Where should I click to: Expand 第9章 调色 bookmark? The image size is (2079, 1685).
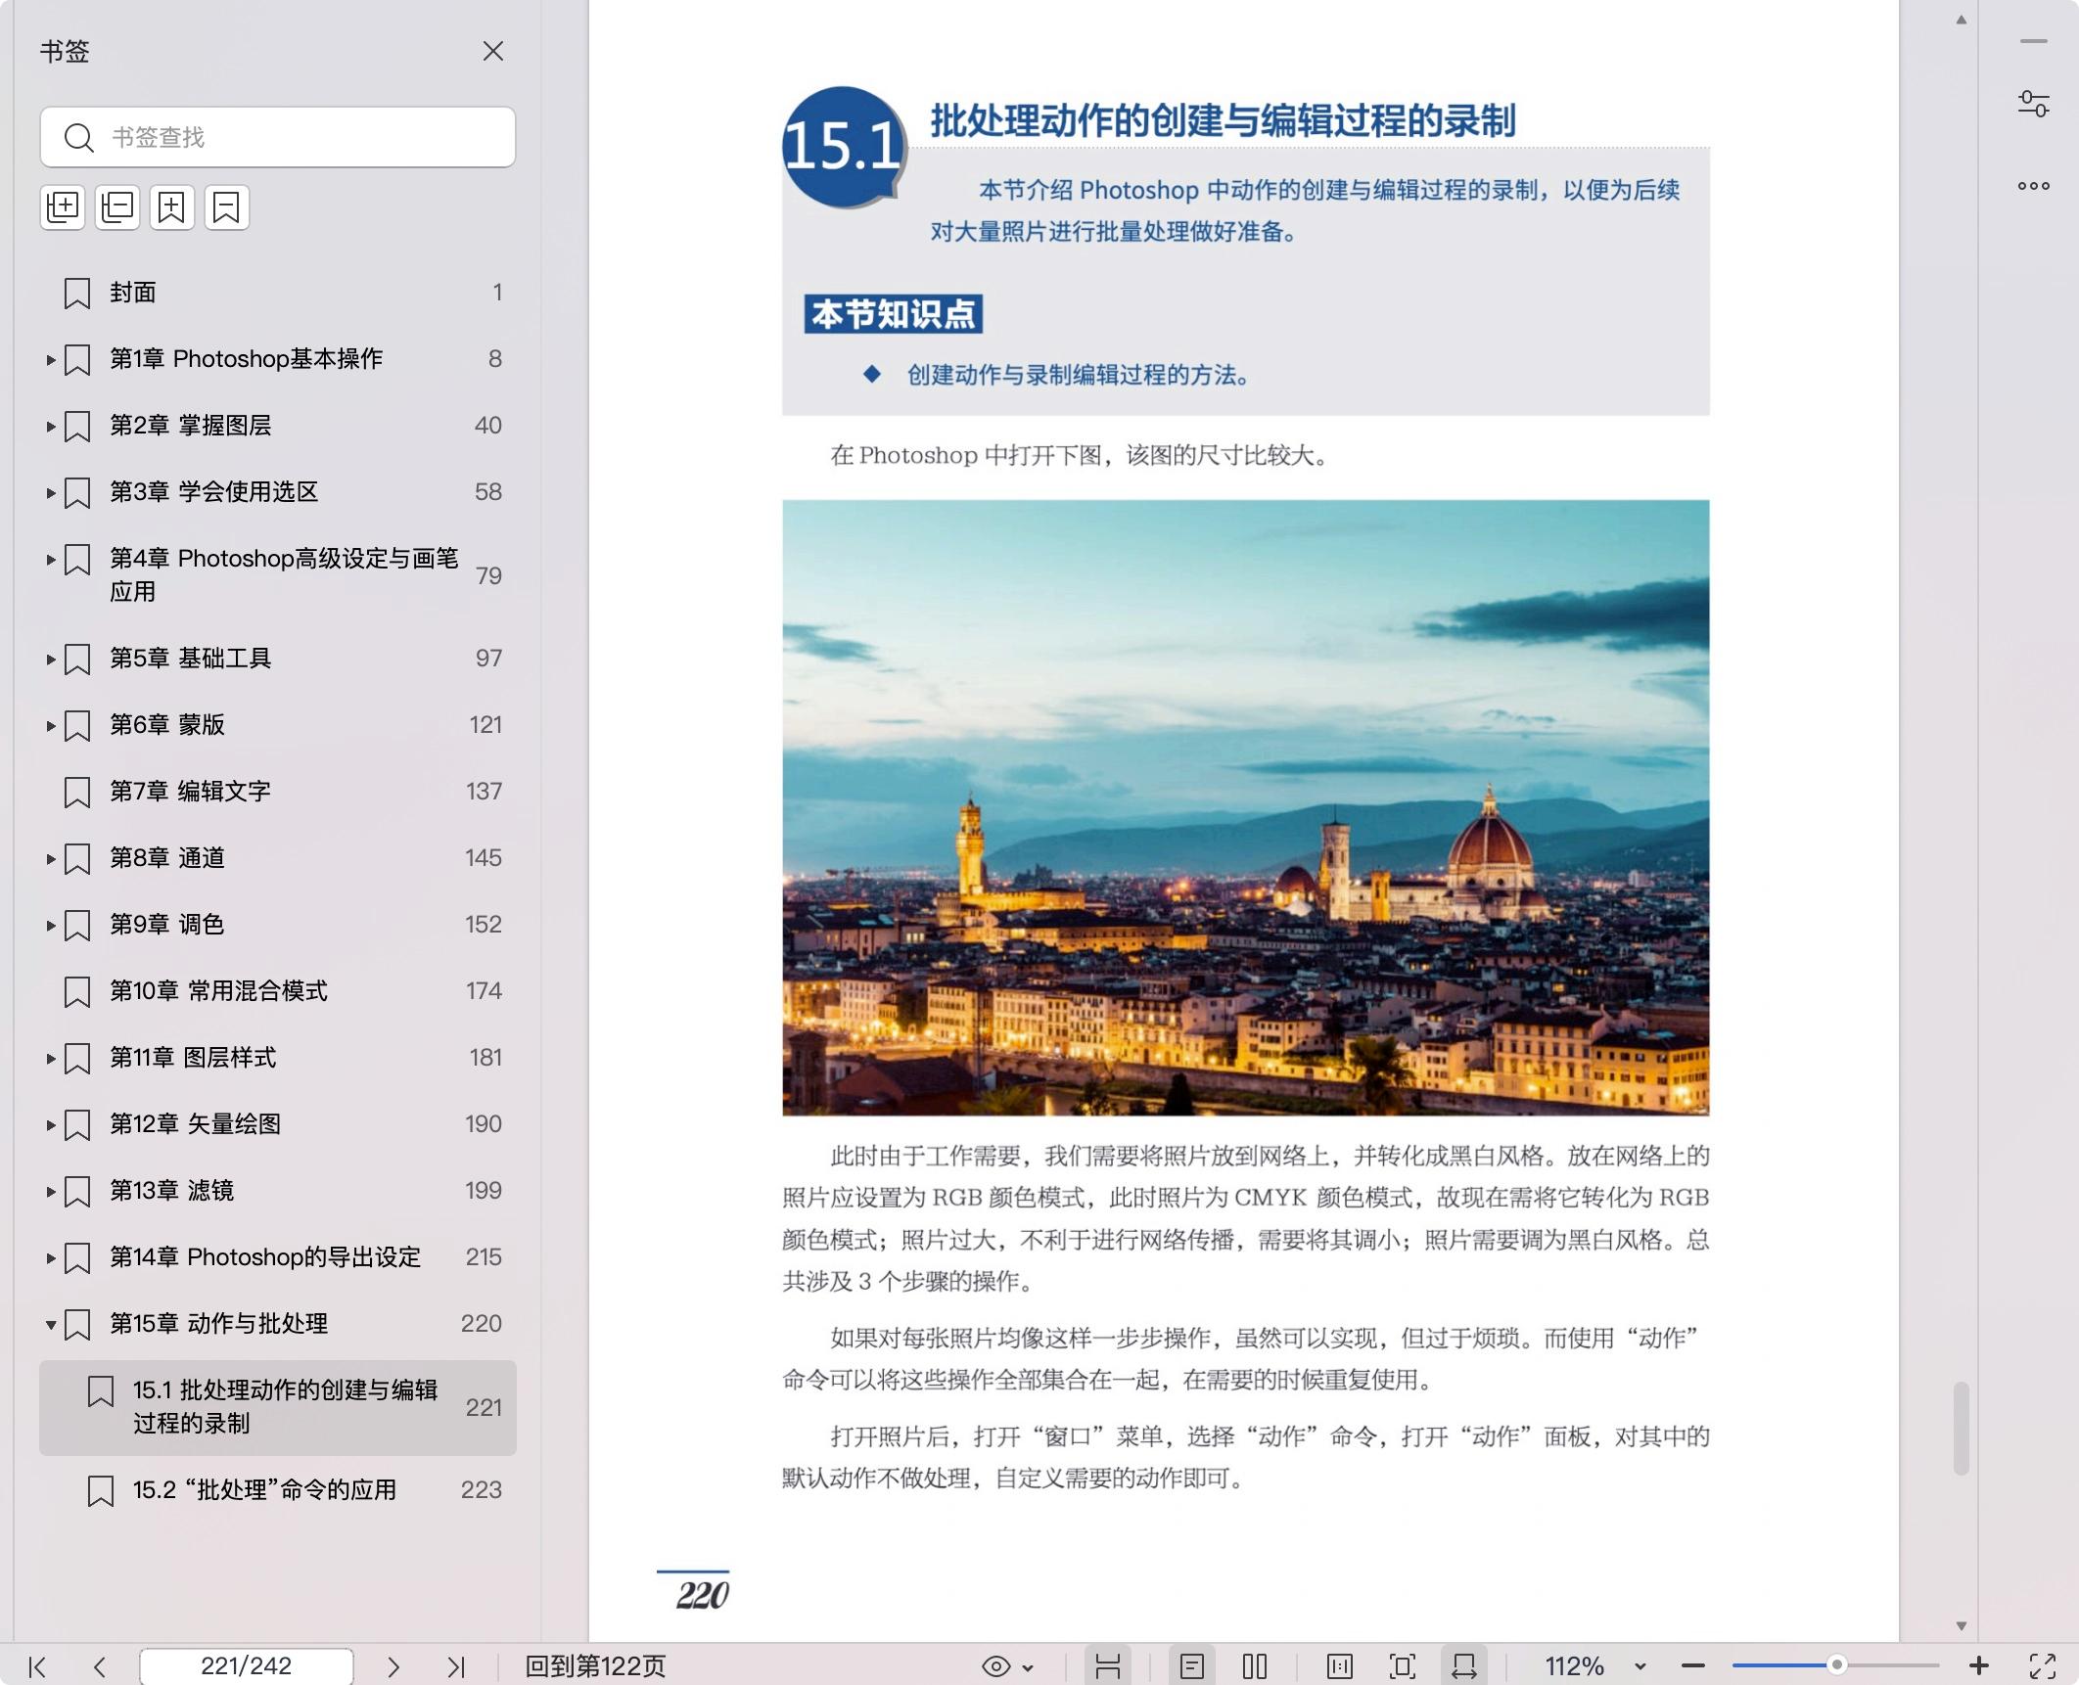50,926
